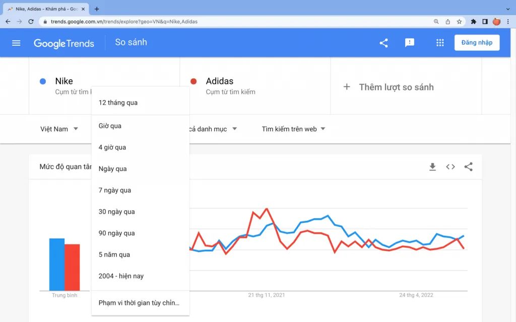Click the share icon in blue header

click(x=383, y=43)
